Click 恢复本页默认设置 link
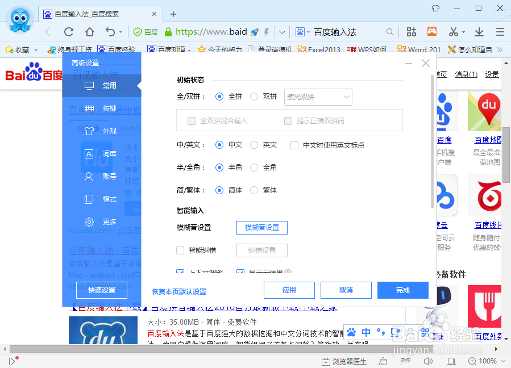Viewport: 511px width, 368px height. 179,292
